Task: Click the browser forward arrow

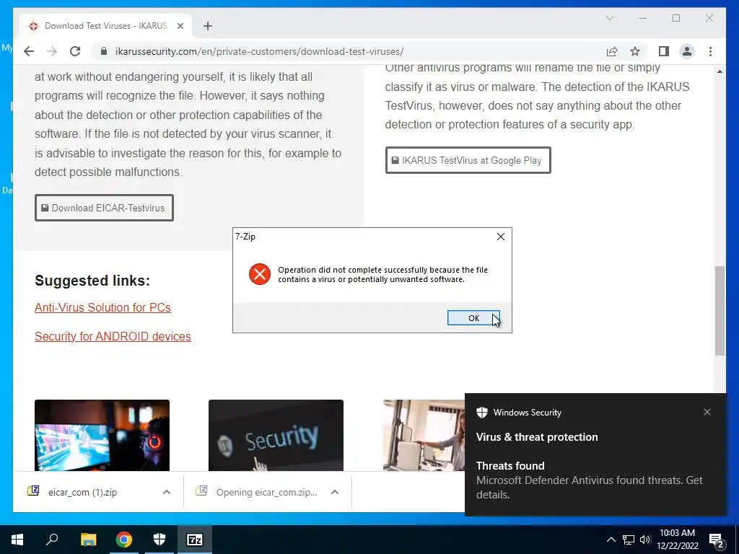Action: [x=52, y=51]
